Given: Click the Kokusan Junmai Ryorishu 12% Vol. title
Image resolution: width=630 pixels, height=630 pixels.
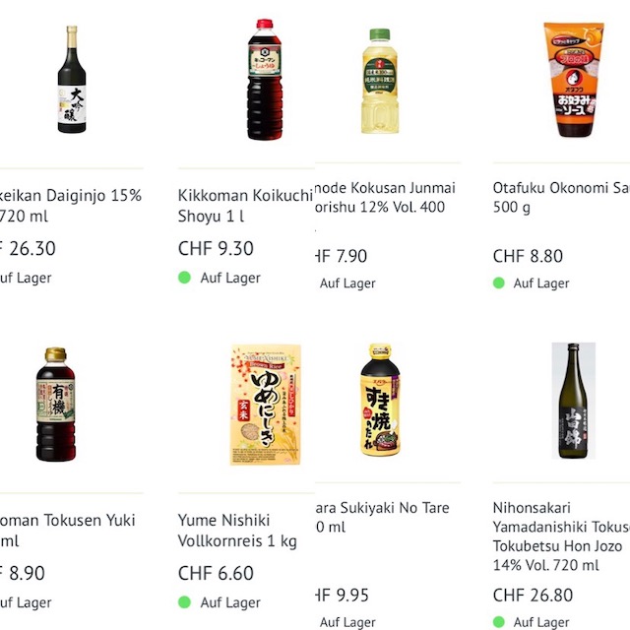Looking at the screenshot, I should (384, 197).
